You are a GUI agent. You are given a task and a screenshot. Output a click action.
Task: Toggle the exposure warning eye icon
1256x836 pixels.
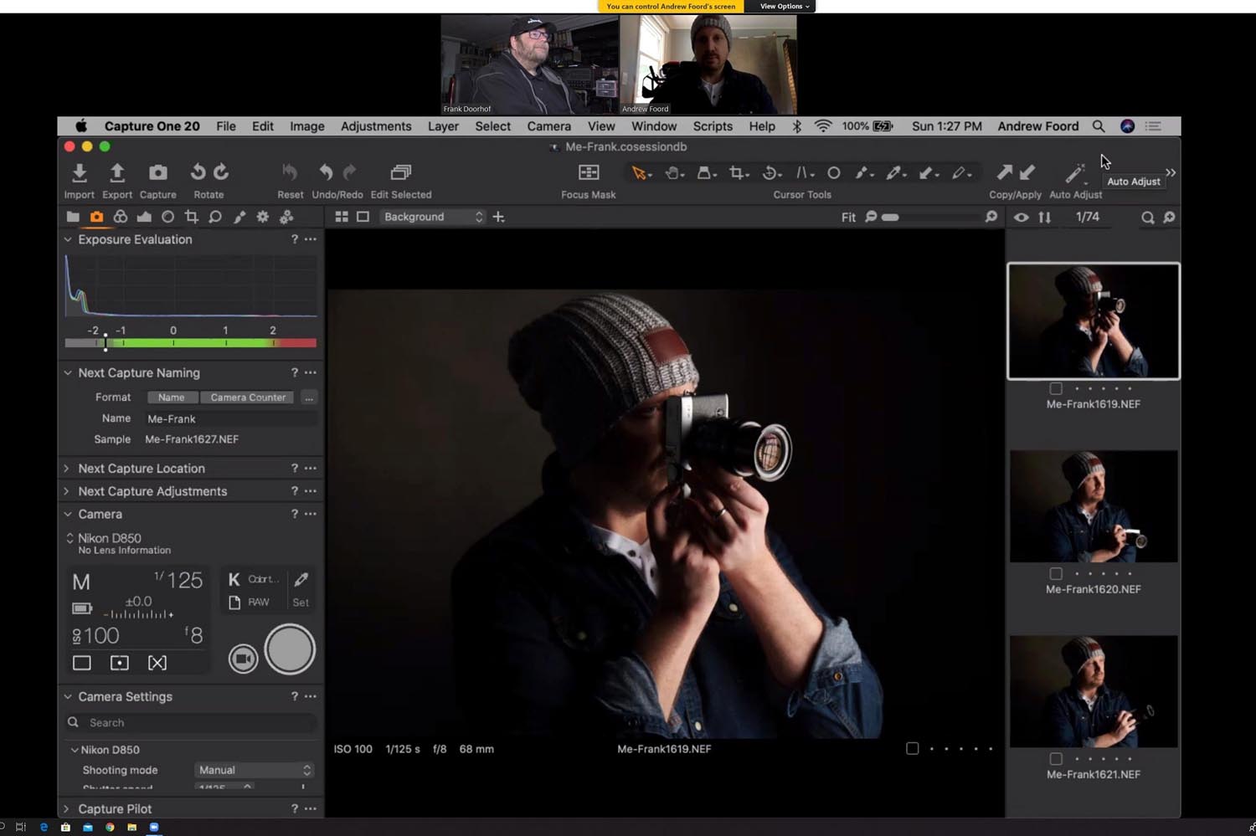(x=1021, y=217)
